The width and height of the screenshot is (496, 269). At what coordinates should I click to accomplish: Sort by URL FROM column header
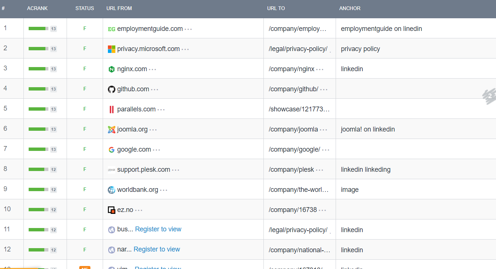[119, 8]
